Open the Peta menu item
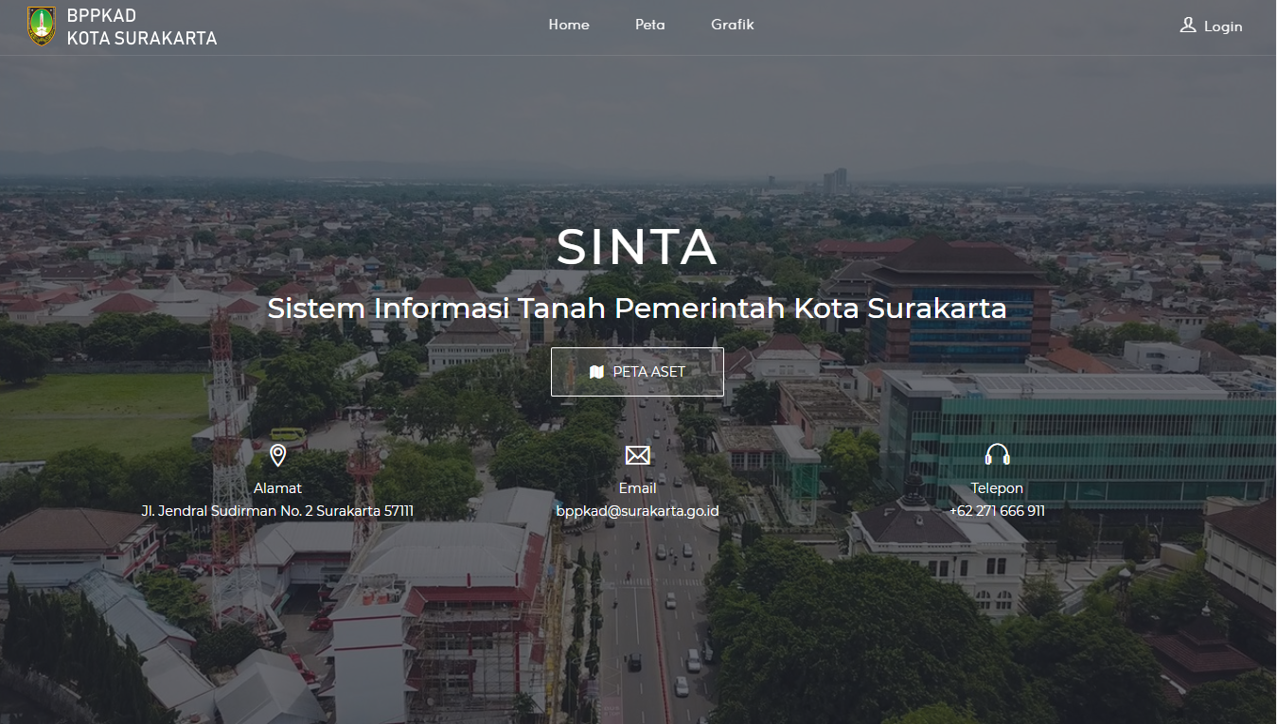 point(650,25)
